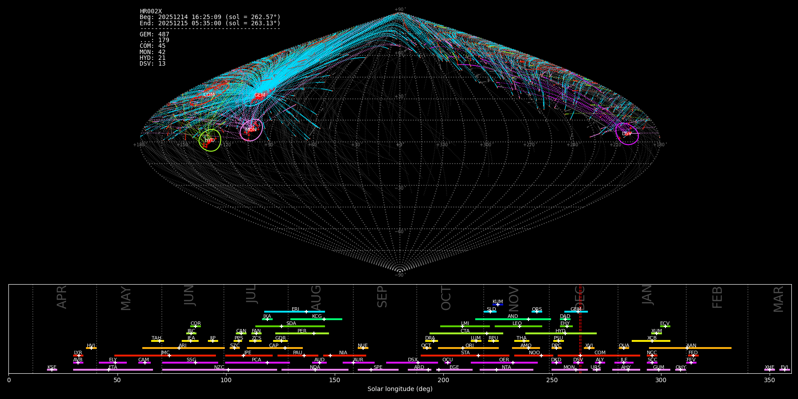Image resolution: width=798 pixels, height=399 pixels.
Task: Click the QUA shower bar in timeline
Action: pyautogui.click(x=624, y=348)
